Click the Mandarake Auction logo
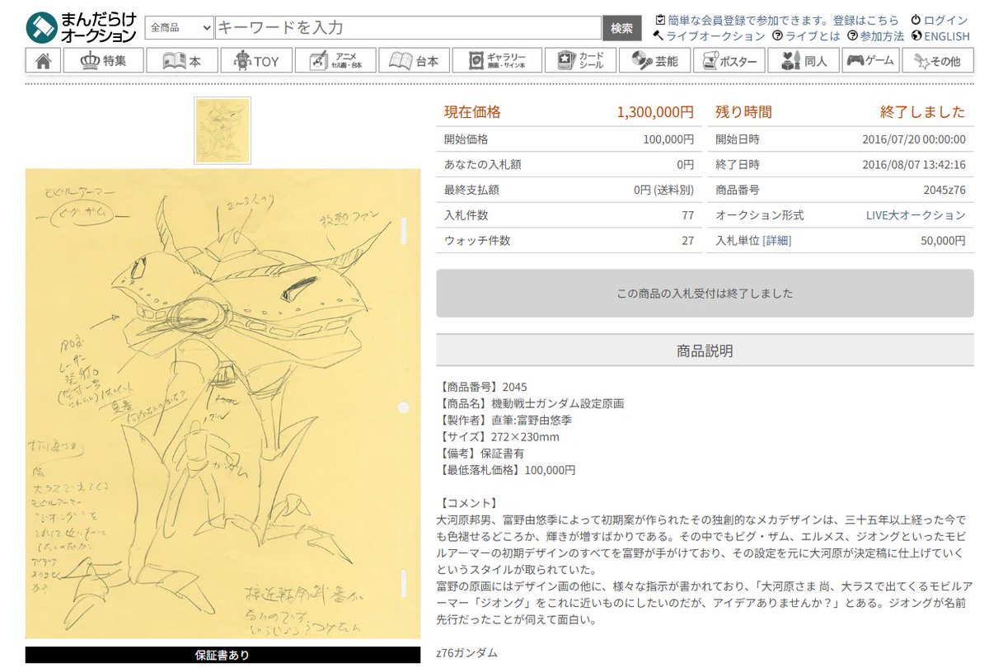Viewport: 989px width, 668px height. point(81,28)
